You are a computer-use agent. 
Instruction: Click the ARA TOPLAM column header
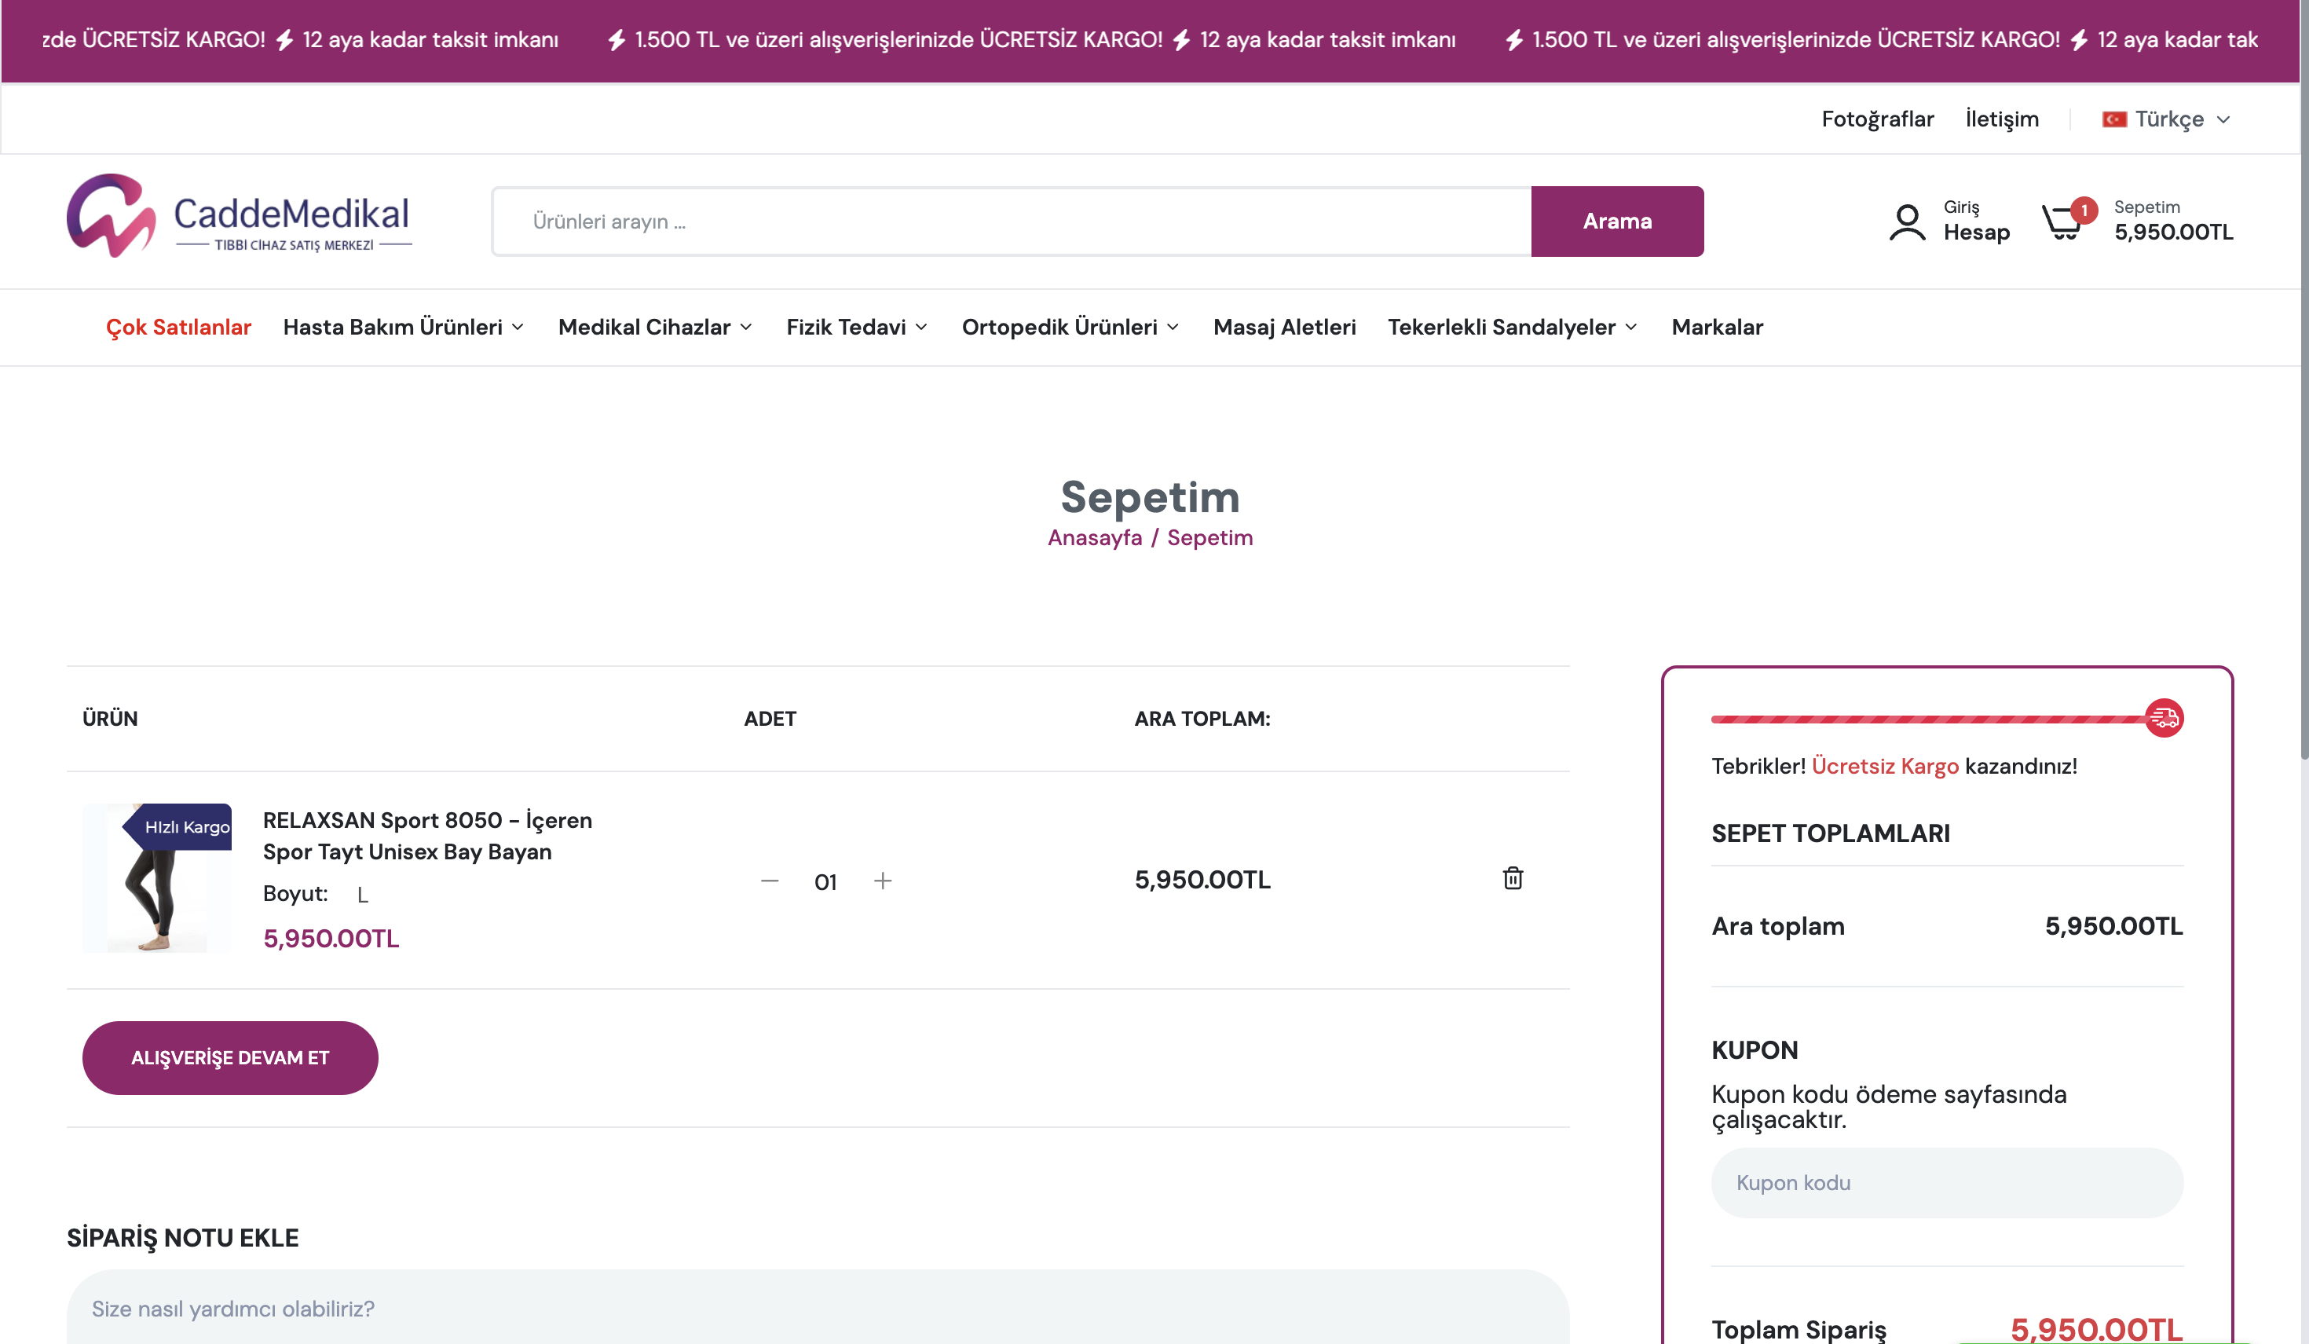1202,718
